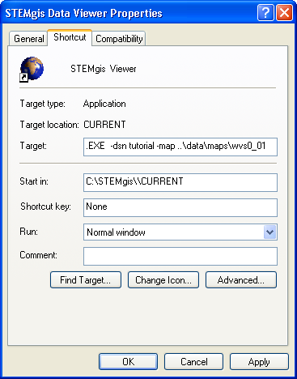Screen dimensions: 297x379
Task: Click the Apply button
Action: [x=259, y=362]
